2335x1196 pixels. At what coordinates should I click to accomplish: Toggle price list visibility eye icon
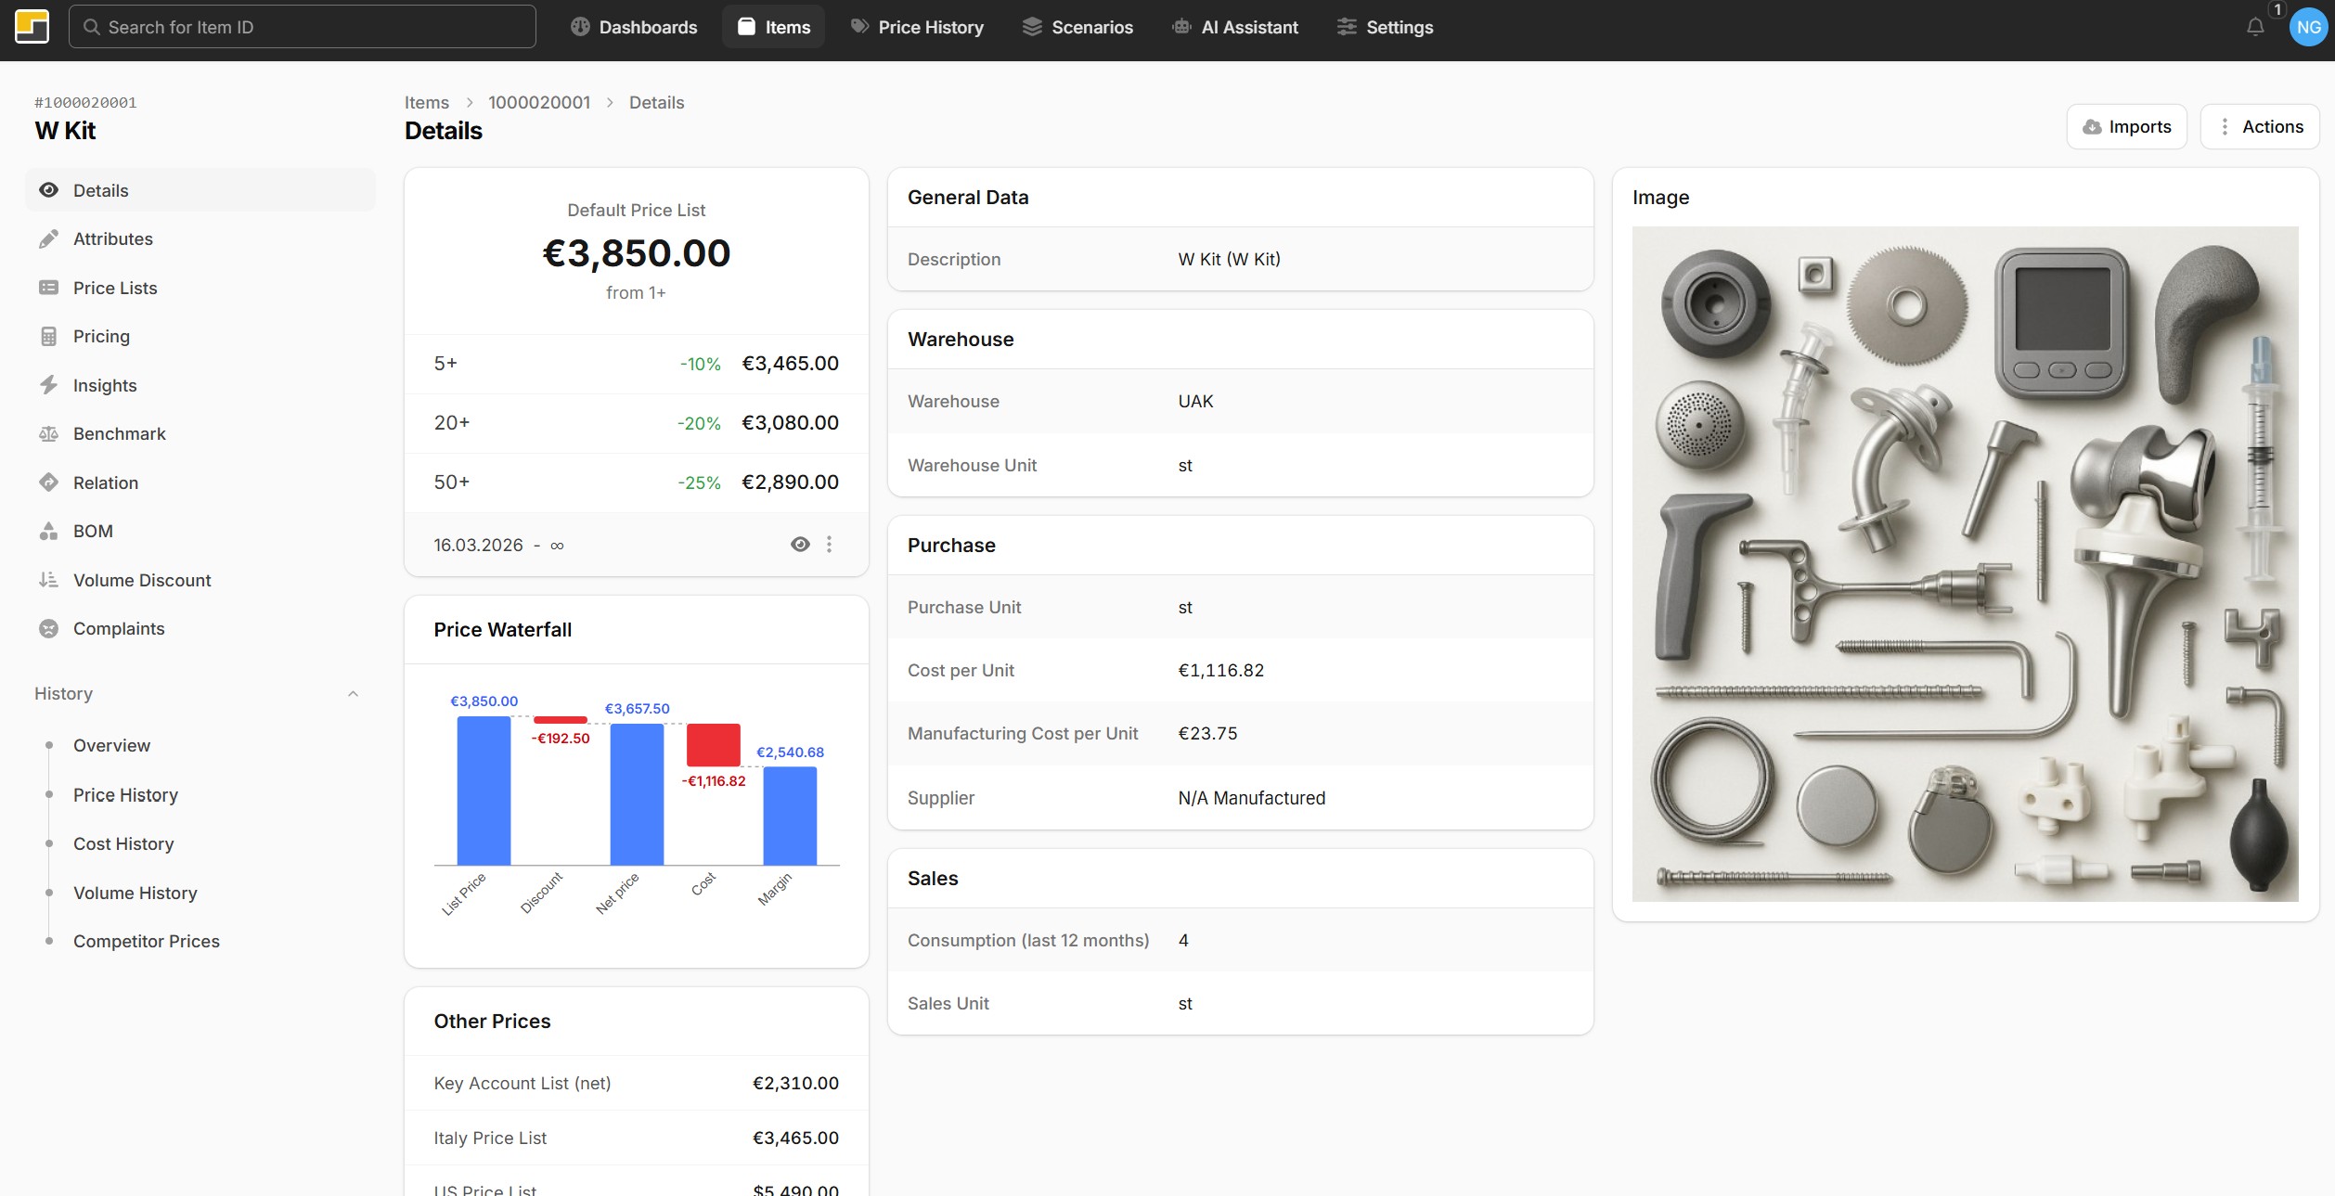pyautogui.click(x=800, y=545)
